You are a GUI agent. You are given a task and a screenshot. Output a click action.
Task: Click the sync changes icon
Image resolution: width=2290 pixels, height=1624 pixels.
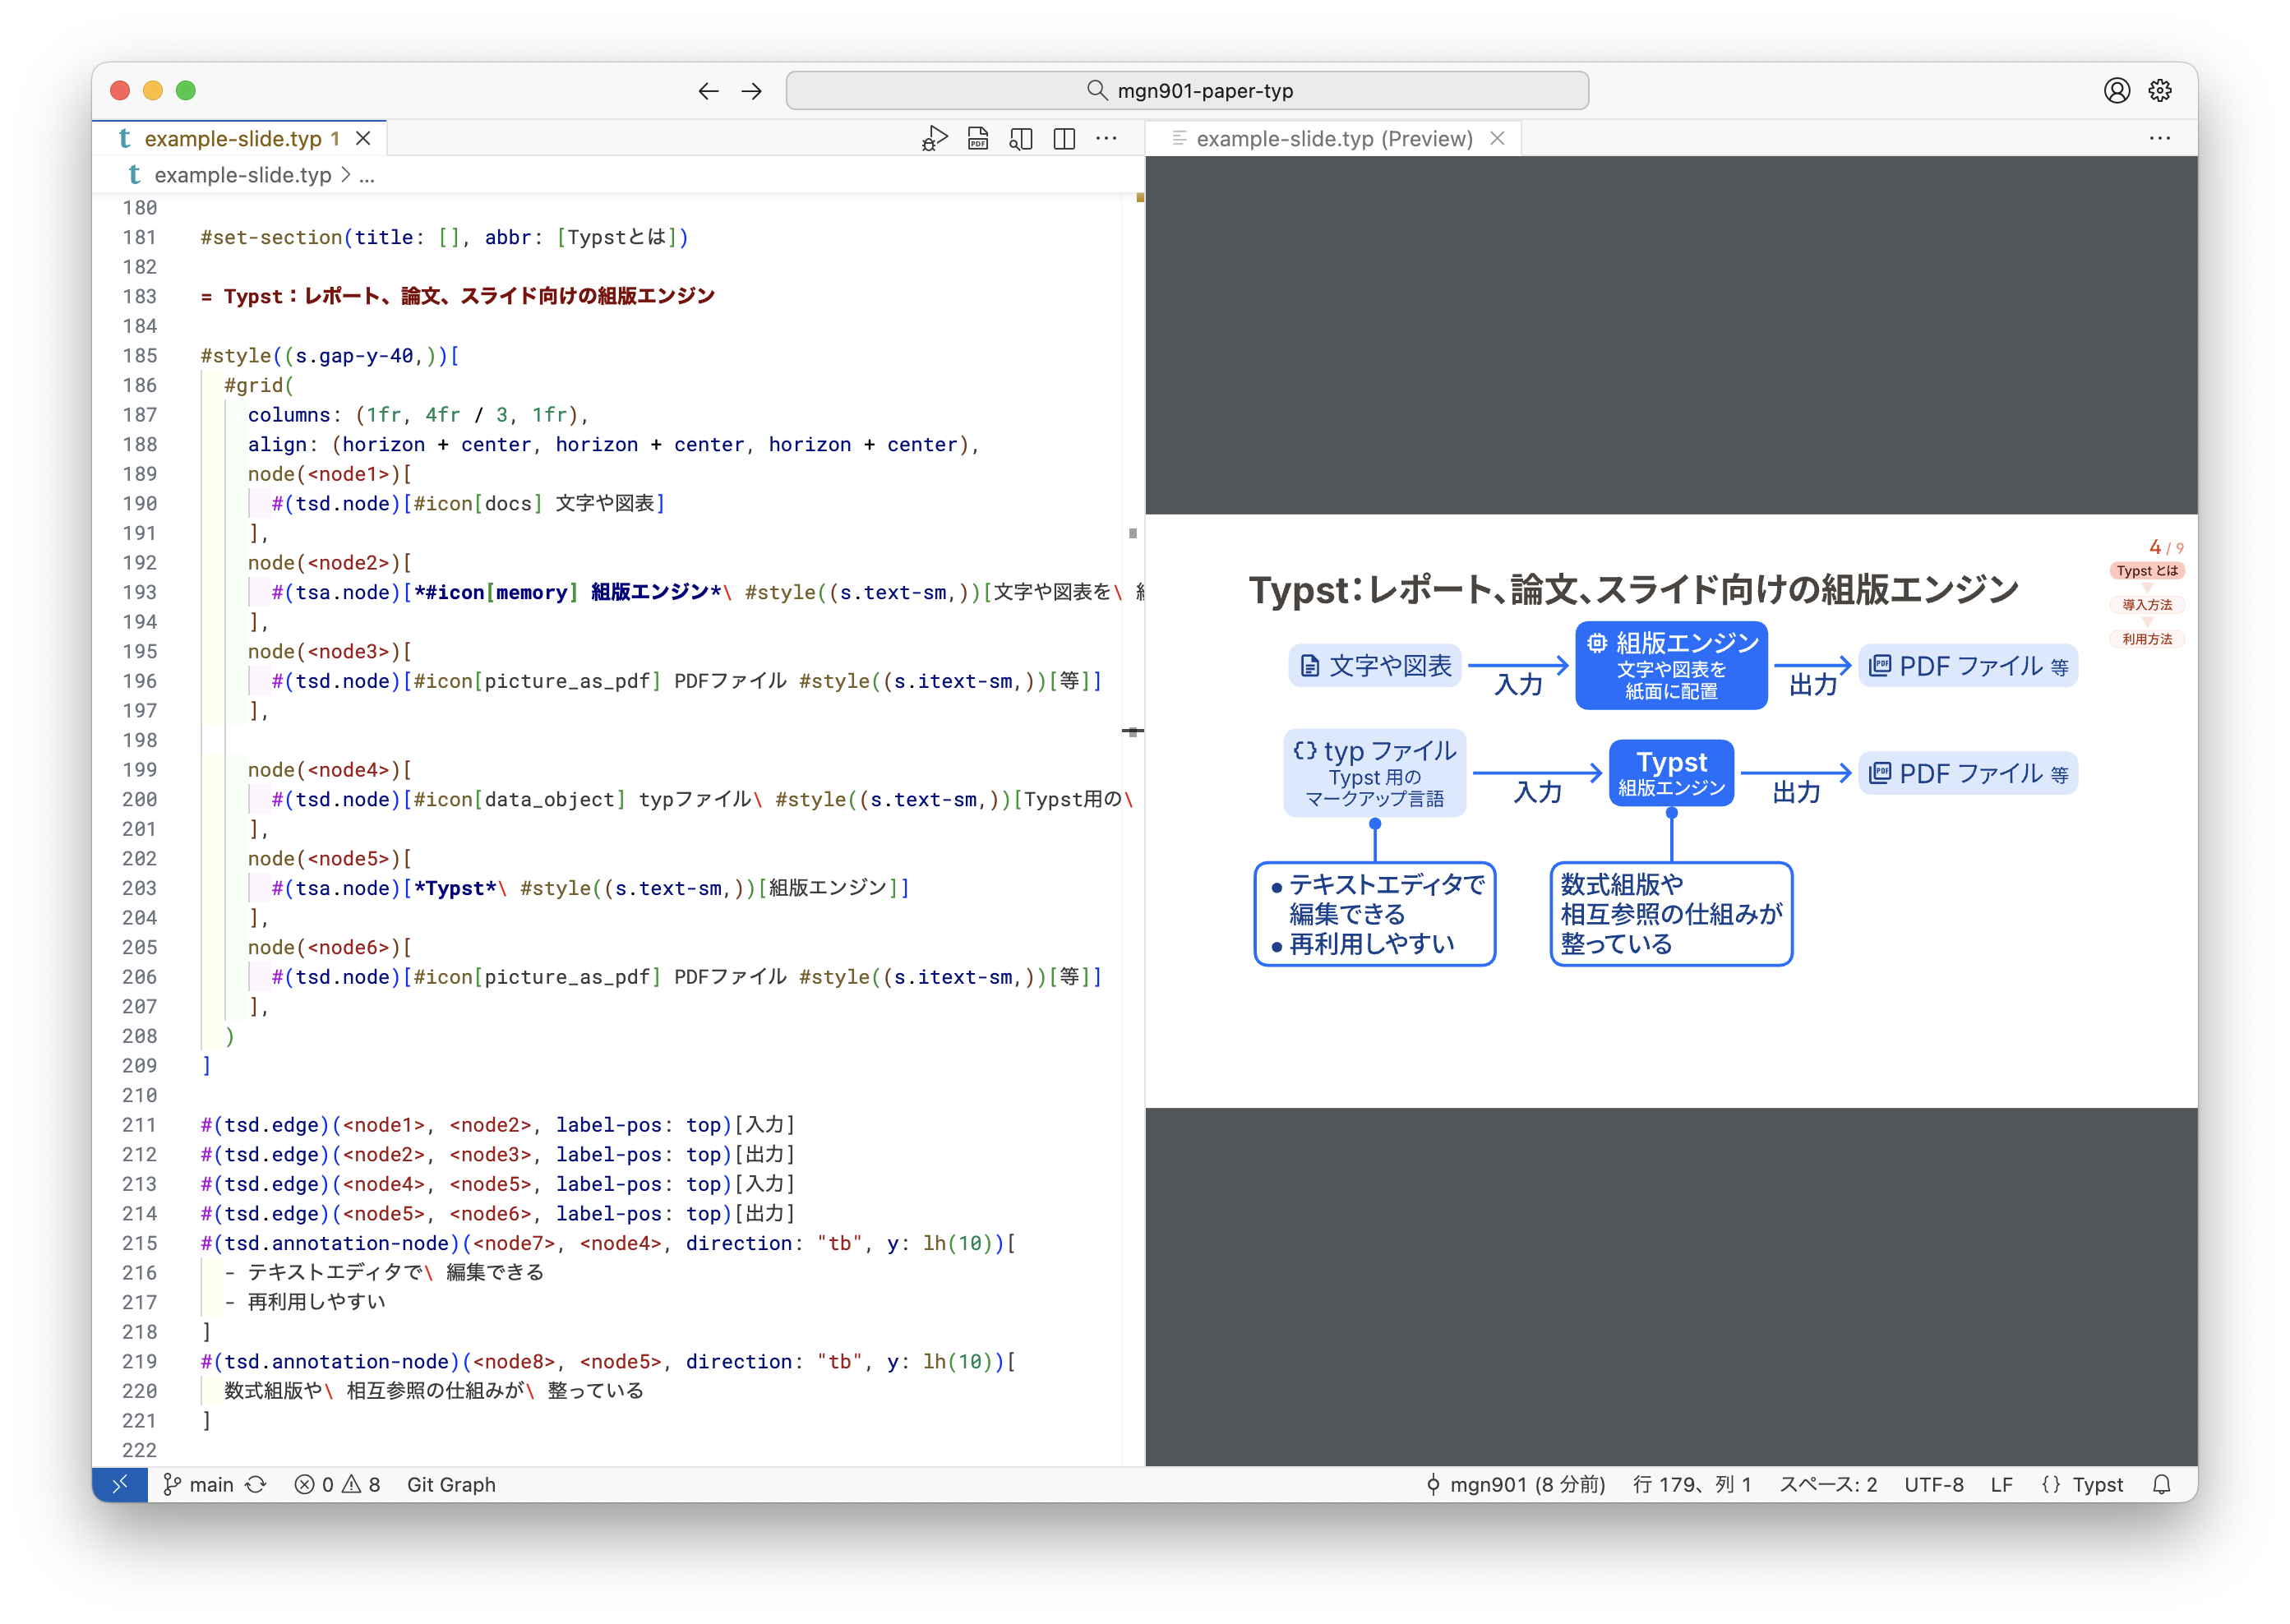(x=257, y=1484)
